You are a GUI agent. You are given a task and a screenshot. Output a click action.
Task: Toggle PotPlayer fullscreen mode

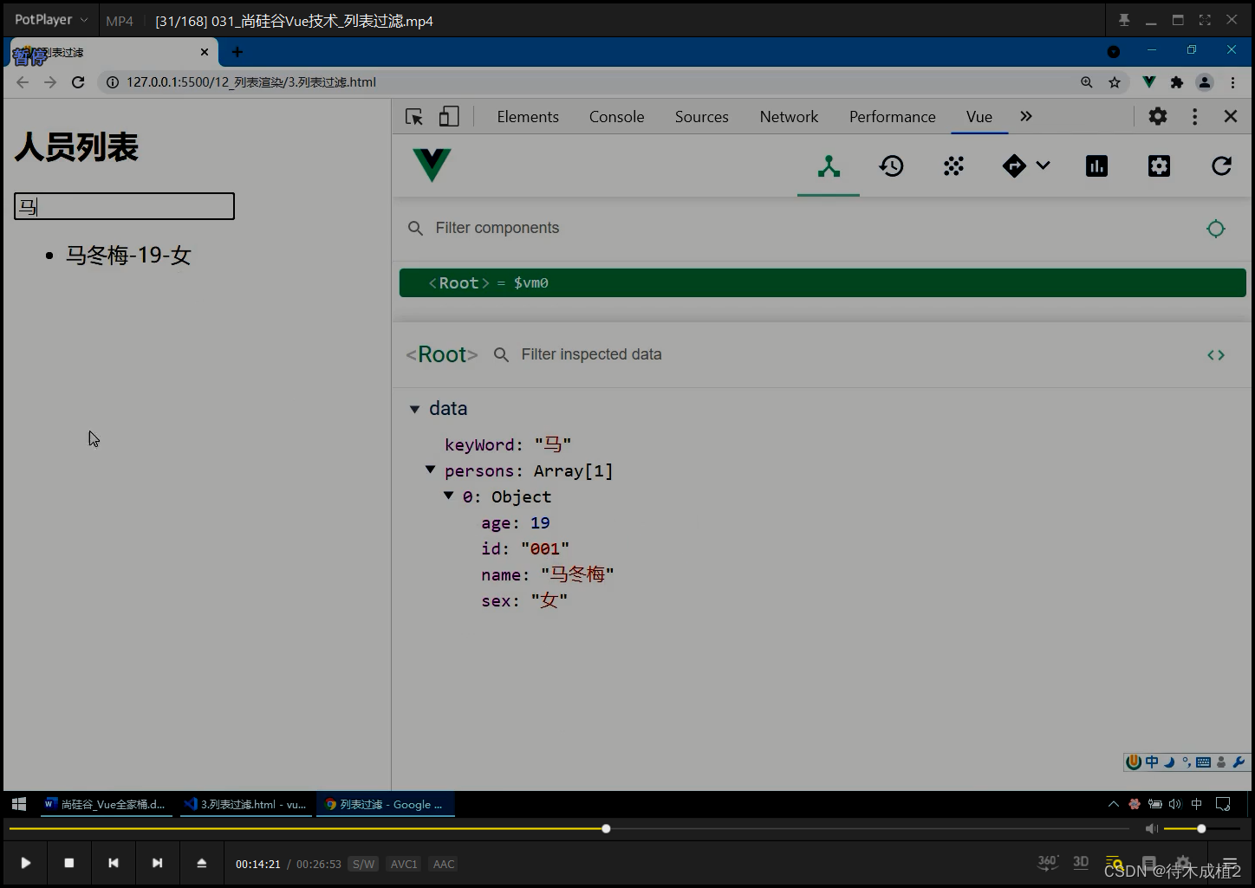pyautogui.click(x=1205, y=20)
